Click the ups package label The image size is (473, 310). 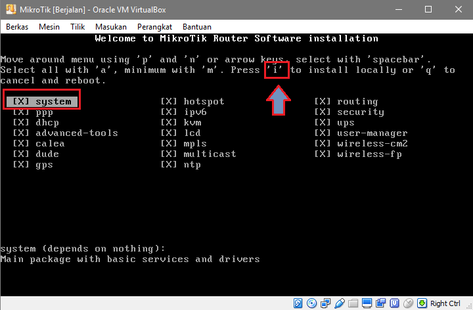[346, 123]
